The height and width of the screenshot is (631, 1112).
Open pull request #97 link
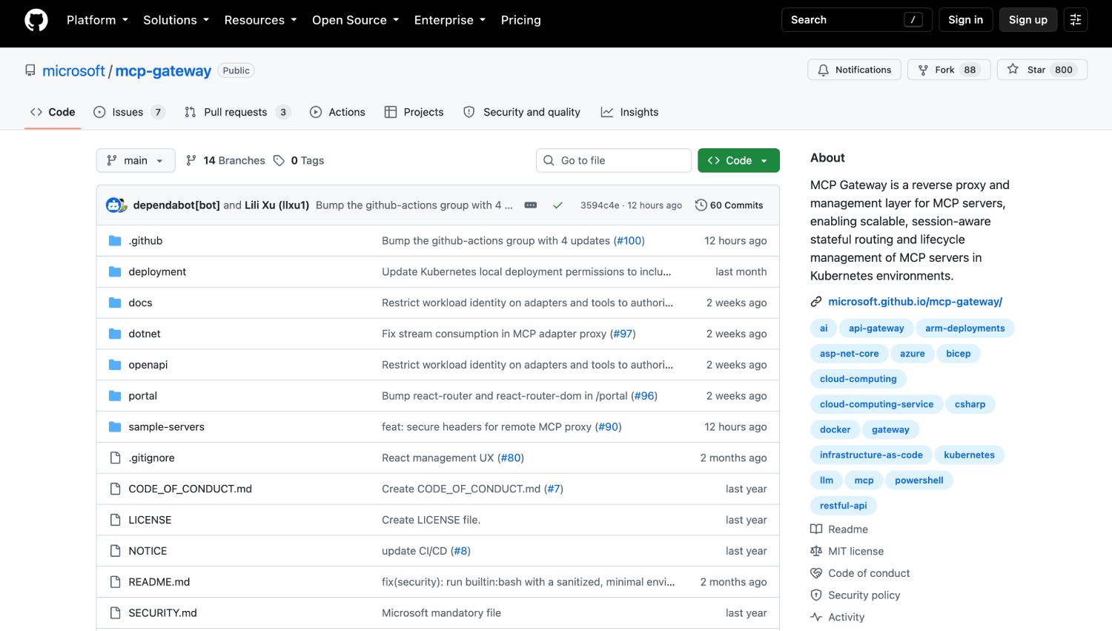tap(623, 334)
